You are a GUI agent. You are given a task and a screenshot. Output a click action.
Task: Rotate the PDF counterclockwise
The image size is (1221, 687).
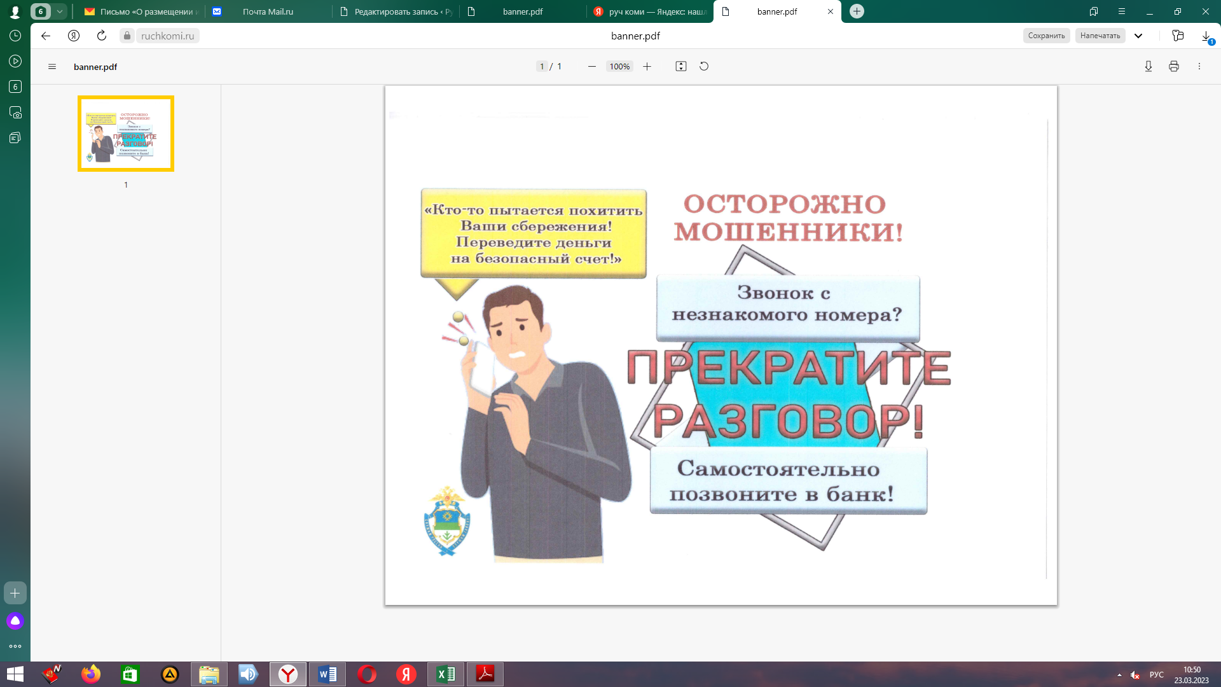704,66
